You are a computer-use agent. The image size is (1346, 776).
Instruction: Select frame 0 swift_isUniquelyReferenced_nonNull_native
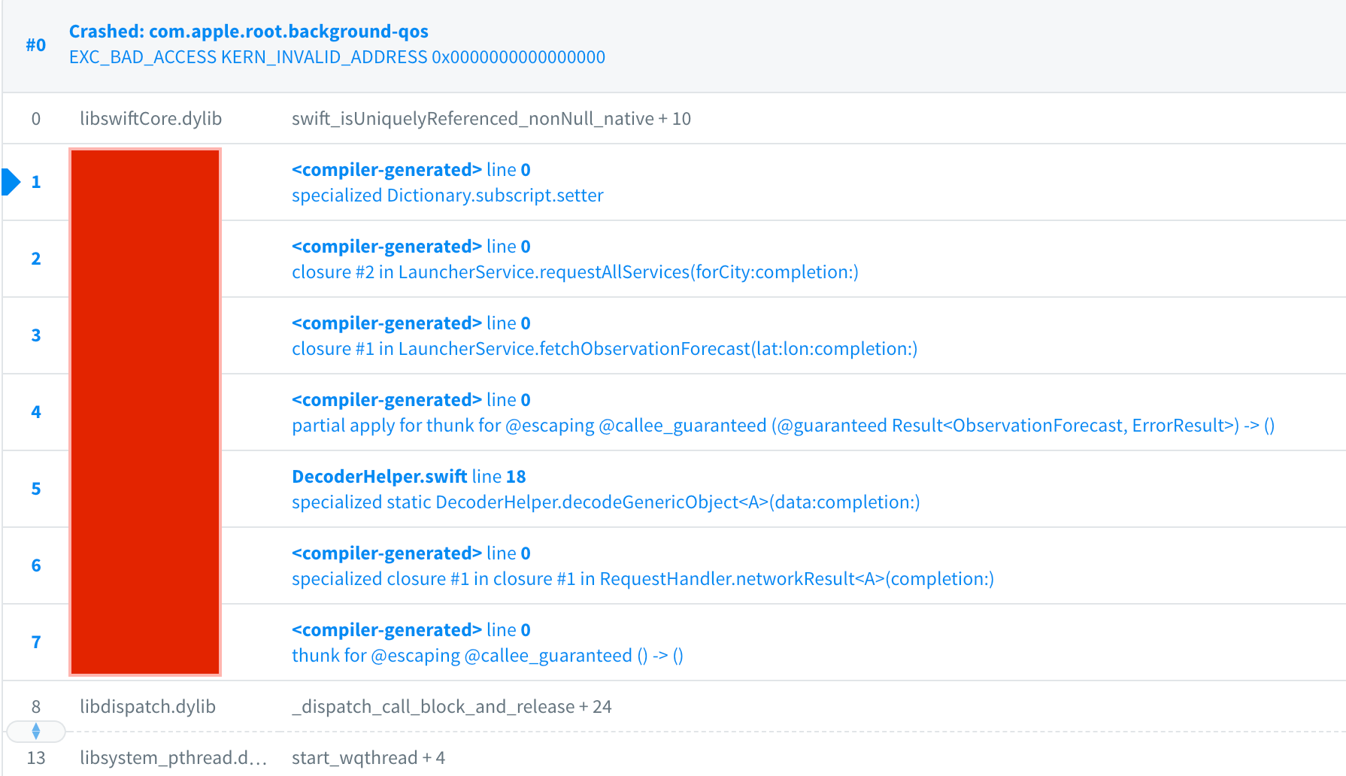pos(491,119)
